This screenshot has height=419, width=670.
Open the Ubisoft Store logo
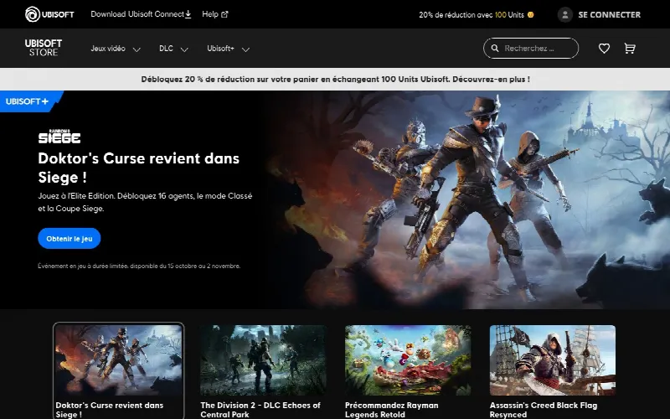[x=44, y=48]
